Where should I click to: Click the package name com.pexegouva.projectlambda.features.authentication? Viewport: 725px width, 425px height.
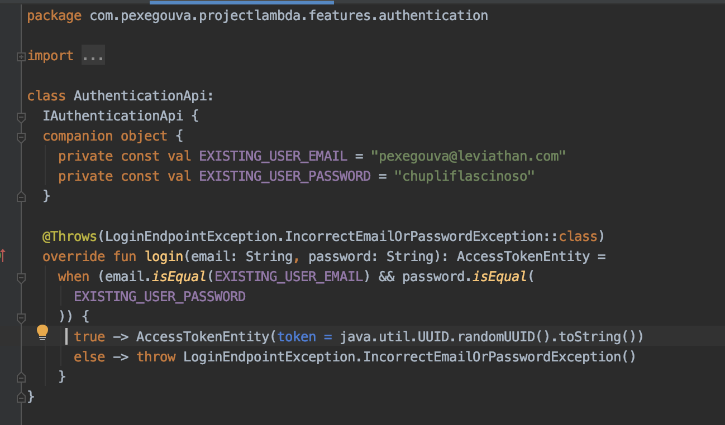click(x=289, y=16)
